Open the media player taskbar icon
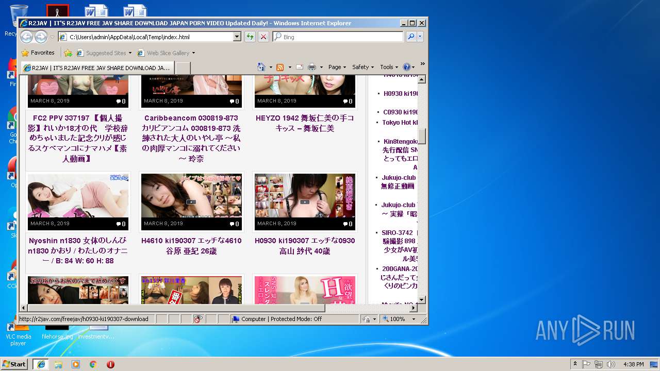Image resolution: width=660 pixels, height=371 pixels. coord(76,364)
